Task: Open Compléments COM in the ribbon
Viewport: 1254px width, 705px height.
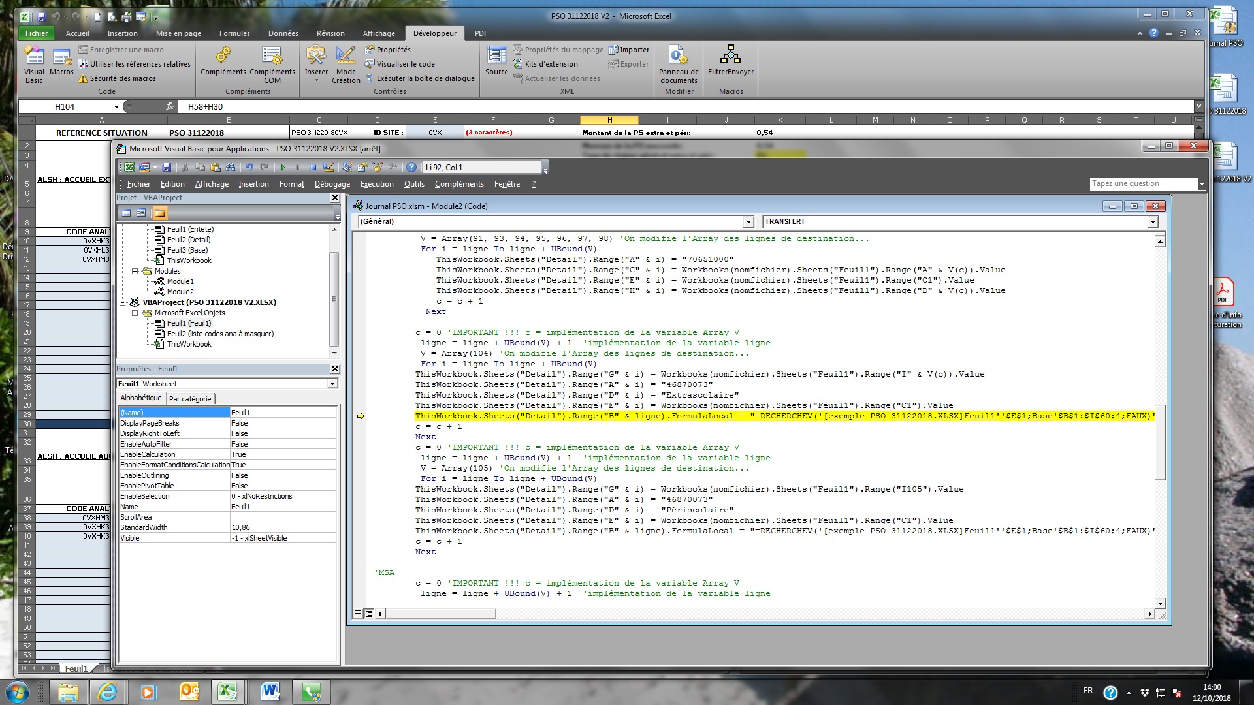Action: [272, 65]
